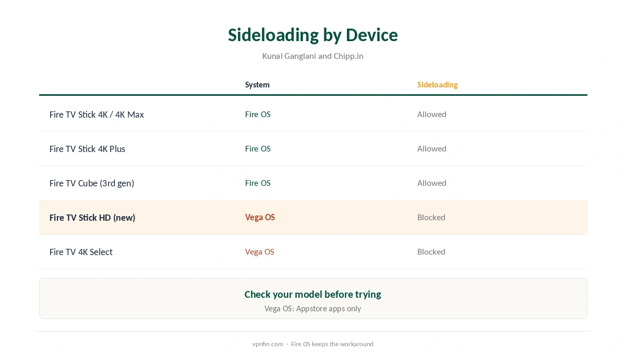This screenshot has height=354, width=626.
Task: Click the 'System' column header
Action: pos(257,84)
